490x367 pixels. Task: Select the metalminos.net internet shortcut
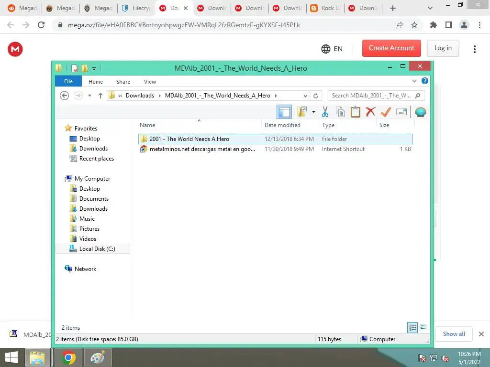click(275, 149)
